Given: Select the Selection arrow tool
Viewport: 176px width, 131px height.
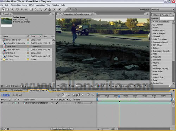Looking at the screenshot, I should [x=3, y=9].
